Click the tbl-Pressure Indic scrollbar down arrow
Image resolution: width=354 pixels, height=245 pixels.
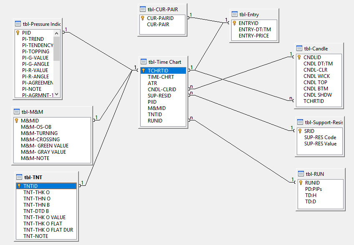click(x=57, y=95)
